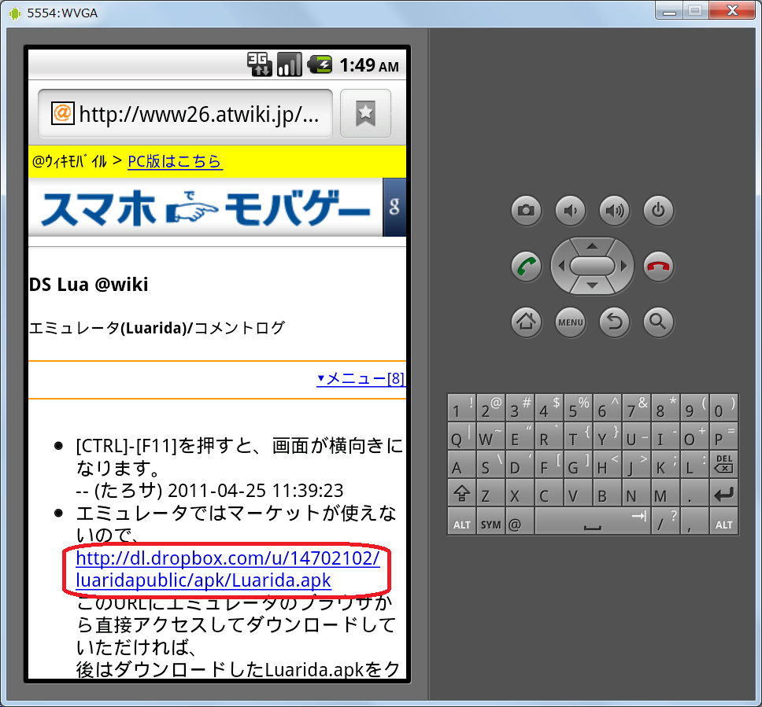The image size is (762, 707).
Task: Raise volume with the volume up button
Action: (615, 211)
